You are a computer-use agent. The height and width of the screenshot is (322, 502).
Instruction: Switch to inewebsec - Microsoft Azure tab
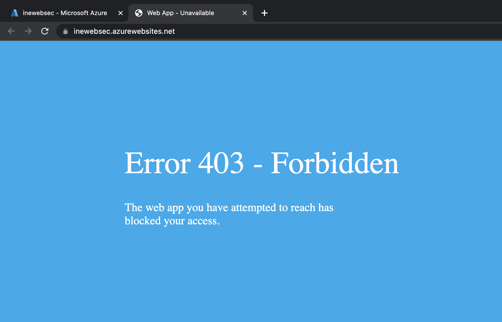(x=65, y=13)
